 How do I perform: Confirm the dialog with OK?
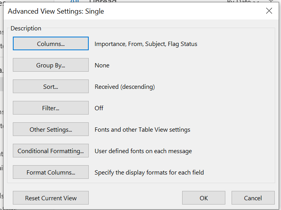point(204,198)
